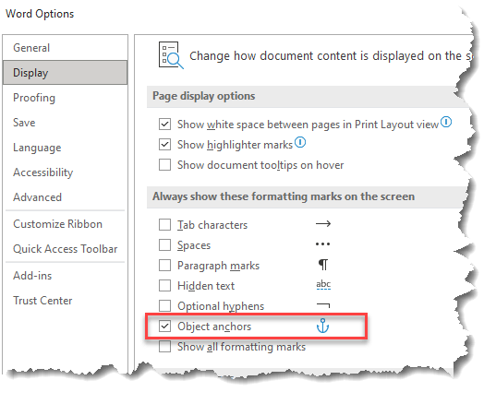Screen dimensions: 496x404
Task: Click the hidden text abc symbol
Action: [323, 285]
